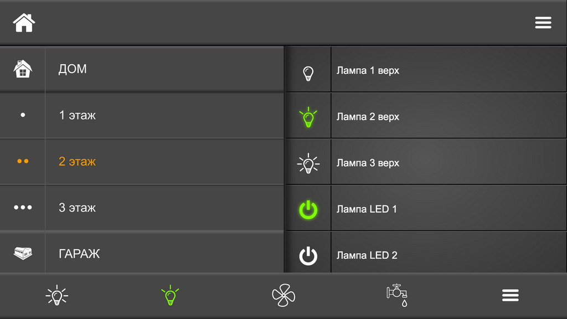Open the ГАРАЖ location entry

[142, 253]
